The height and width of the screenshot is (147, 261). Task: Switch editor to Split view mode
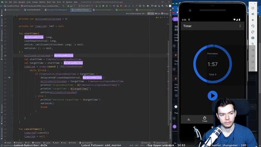pos(158,13)
